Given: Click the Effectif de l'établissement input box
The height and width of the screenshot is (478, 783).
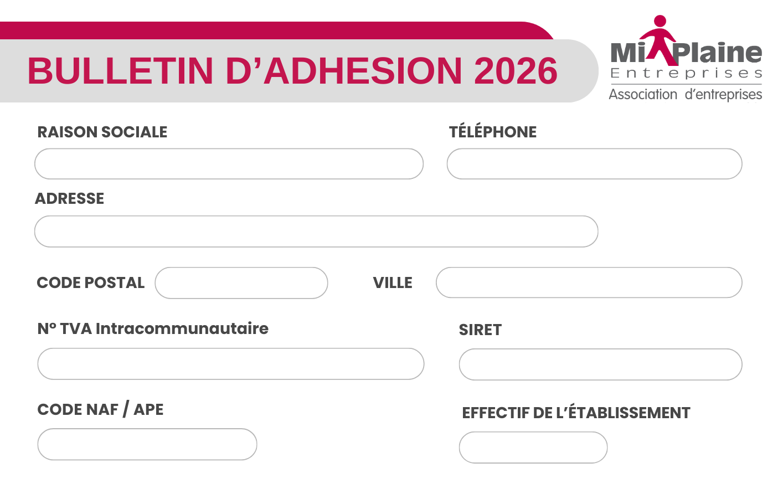Looking at the screenshot, I should (533, 448).
